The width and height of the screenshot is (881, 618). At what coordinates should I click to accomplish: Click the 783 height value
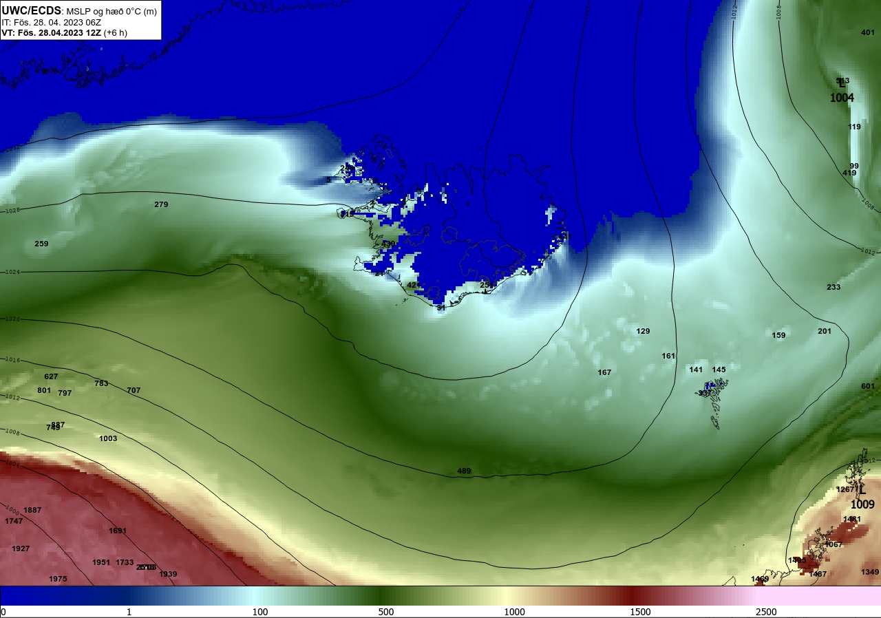[x=101, y=383]
